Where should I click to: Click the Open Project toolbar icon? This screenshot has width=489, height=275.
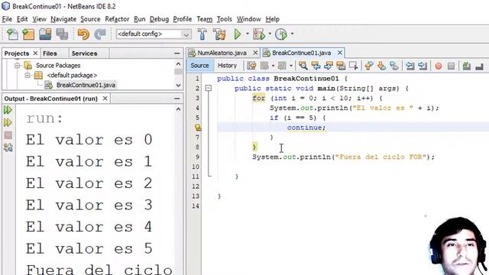[45, 34]
